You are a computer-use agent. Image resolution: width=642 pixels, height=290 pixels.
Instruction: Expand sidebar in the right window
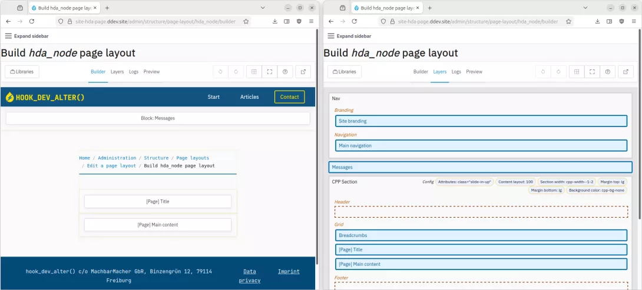pos(349,36)
